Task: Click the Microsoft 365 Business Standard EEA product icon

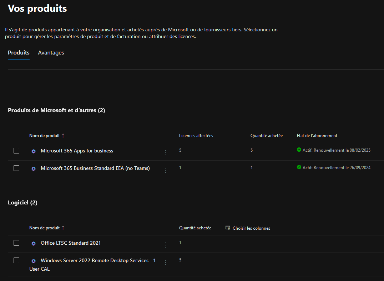Action: tap(34, 168)
